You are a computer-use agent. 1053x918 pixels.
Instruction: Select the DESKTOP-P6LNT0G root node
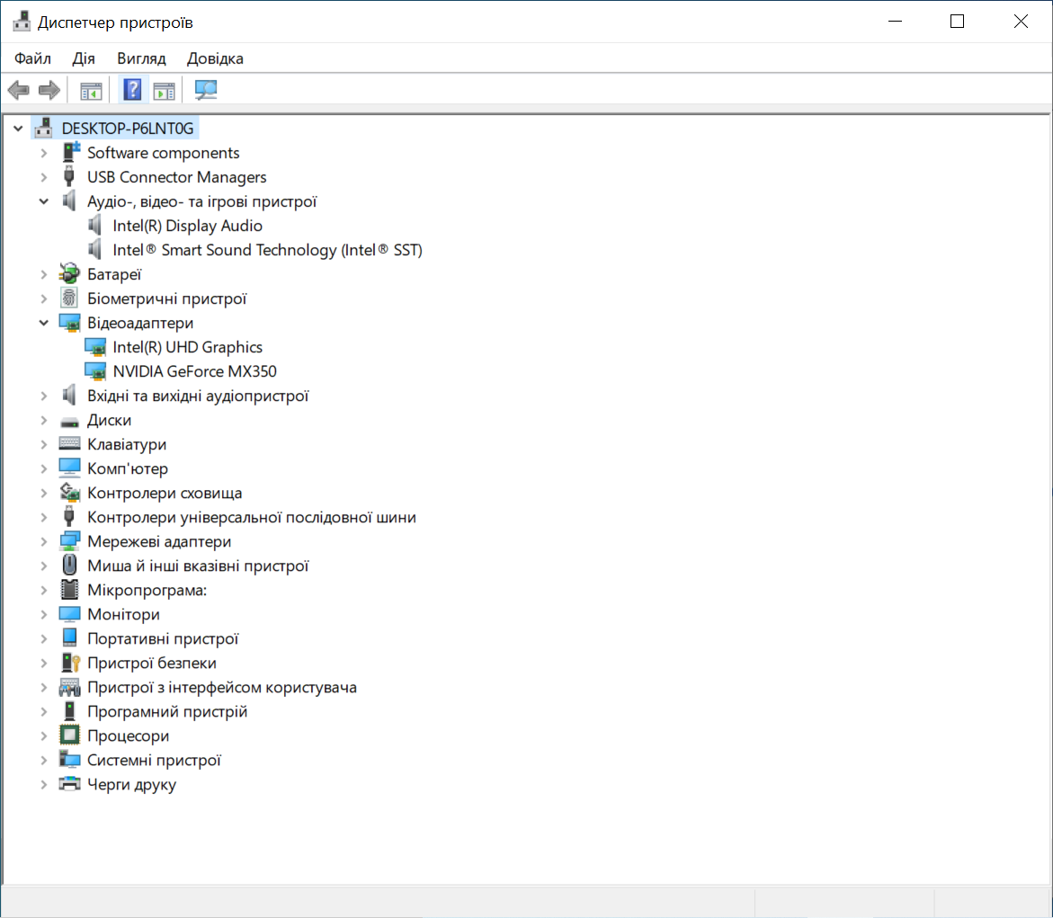tap(127, 128)
